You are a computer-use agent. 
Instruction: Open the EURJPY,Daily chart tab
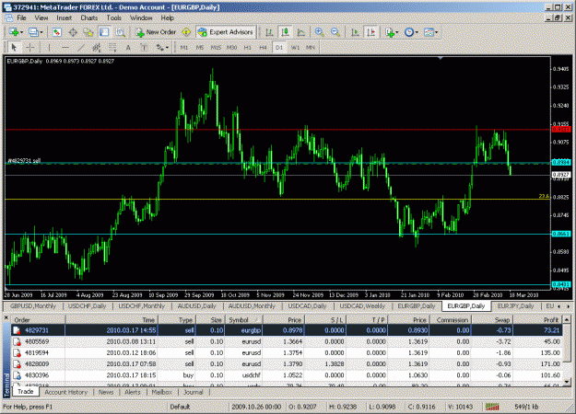pos(515,305)
